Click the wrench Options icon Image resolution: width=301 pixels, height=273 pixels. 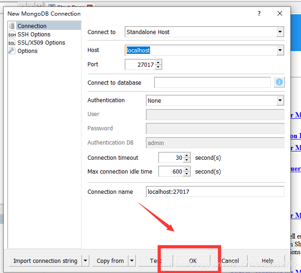12,51
